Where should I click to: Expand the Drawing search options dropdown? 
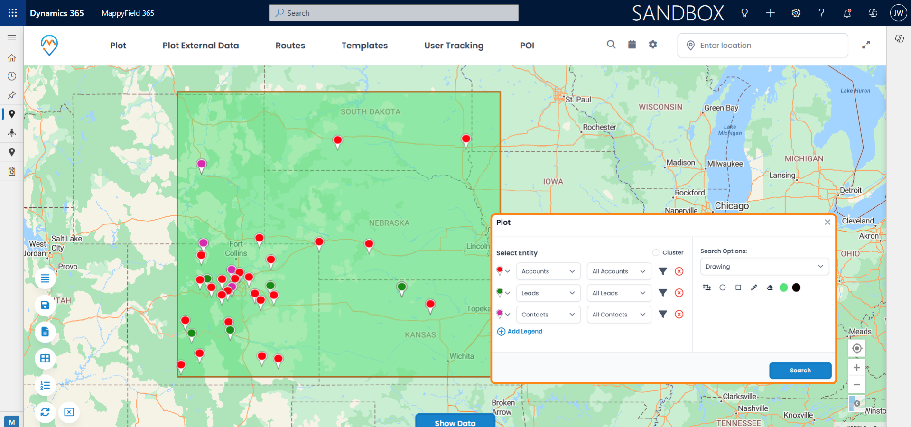coord(764,267)
